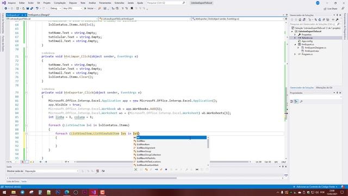Image resolution: width=348 pixels, height=196 pixels.
Task: Open the Any CPU platform dropdown
Action: pos(72,9)
